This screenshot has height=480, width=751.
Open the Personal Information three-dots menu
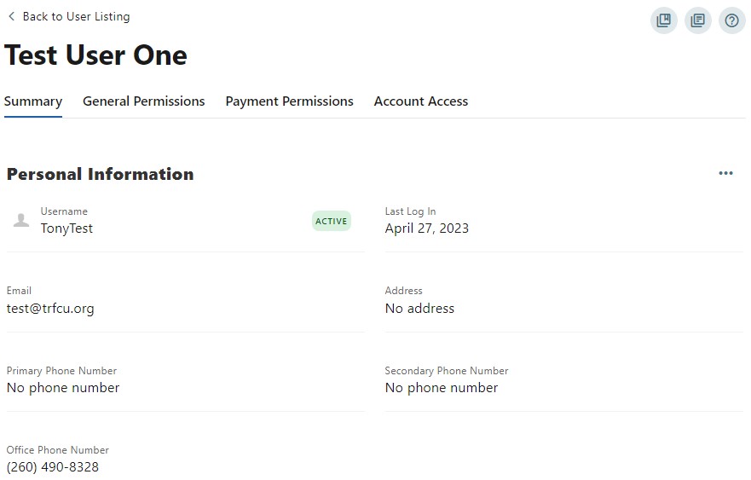(x=725, y=173)
